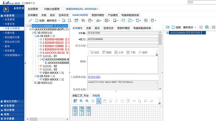Click the flowchart properties edit icon
216x121 pixels.
[x=75, y=101]
